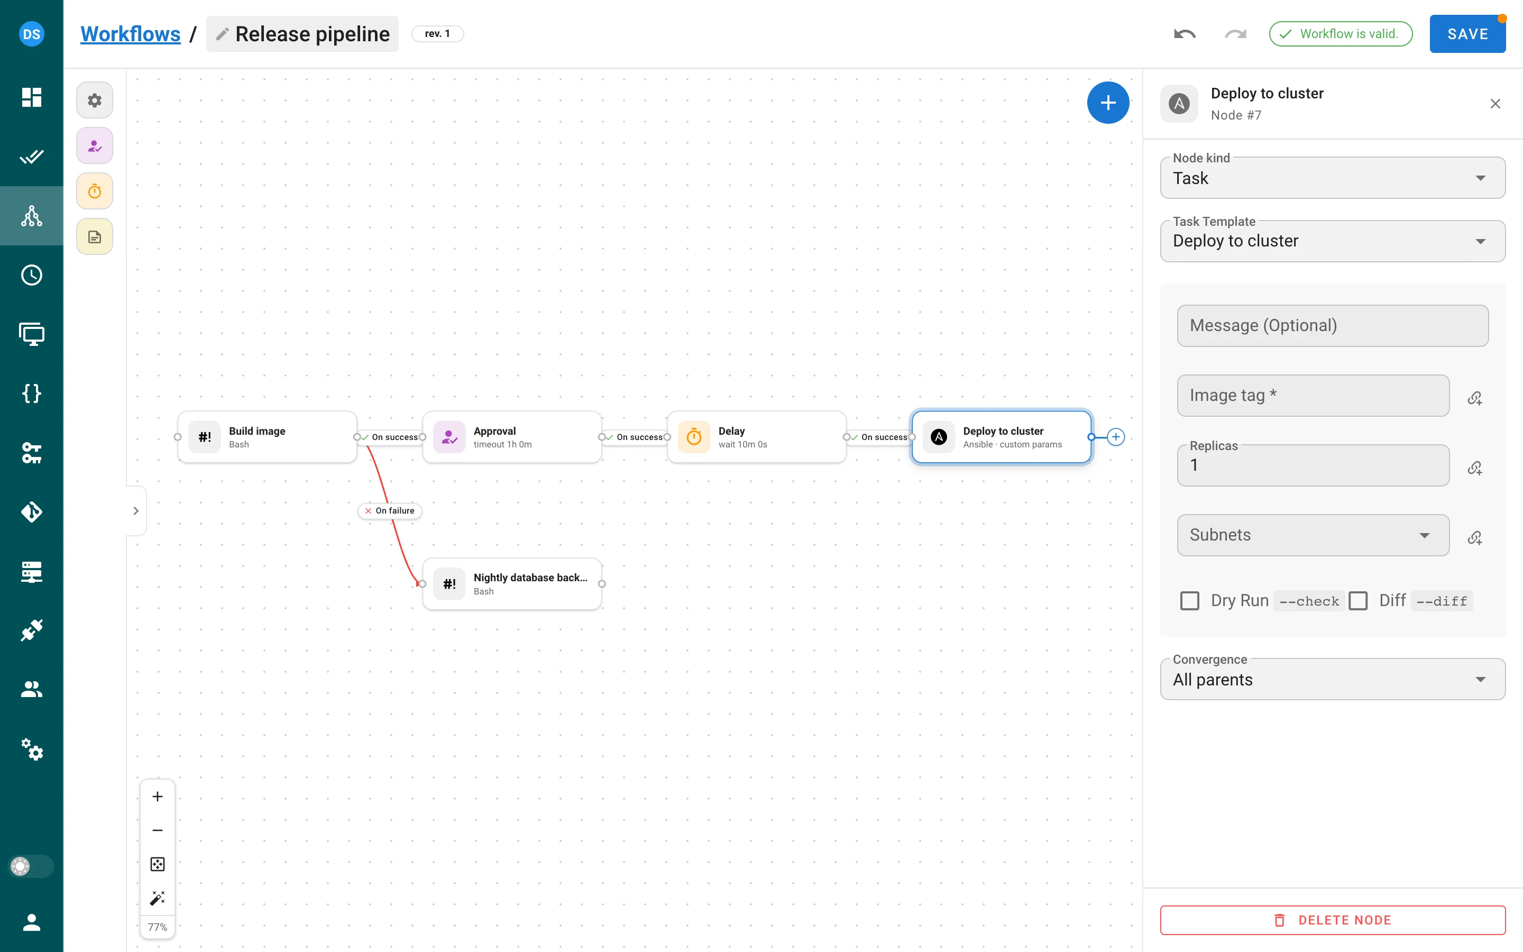Click the DELETE NODE button
1523x952 pixels.
1332,920
